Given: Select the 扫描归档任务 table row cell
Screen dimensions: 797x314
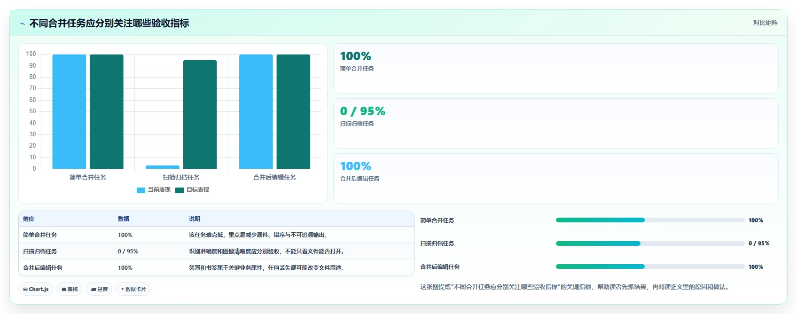Looking at the screenshot, I should pos(40,251).
